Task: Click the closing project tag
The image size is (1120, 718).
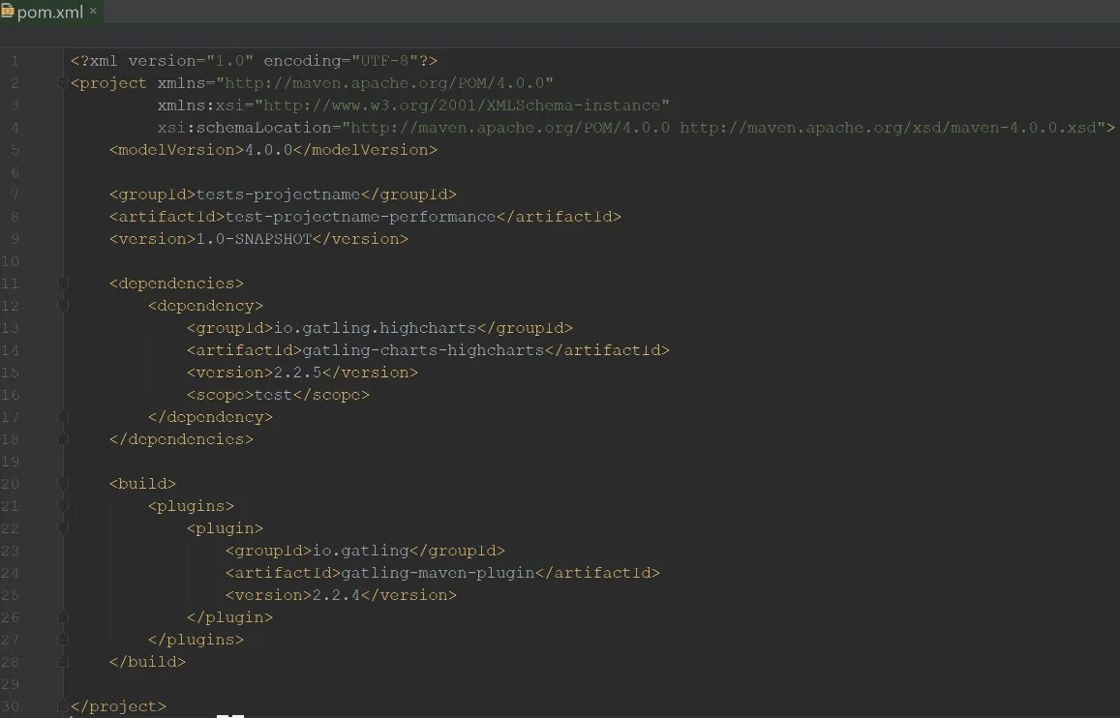Action: coord(118,706)
